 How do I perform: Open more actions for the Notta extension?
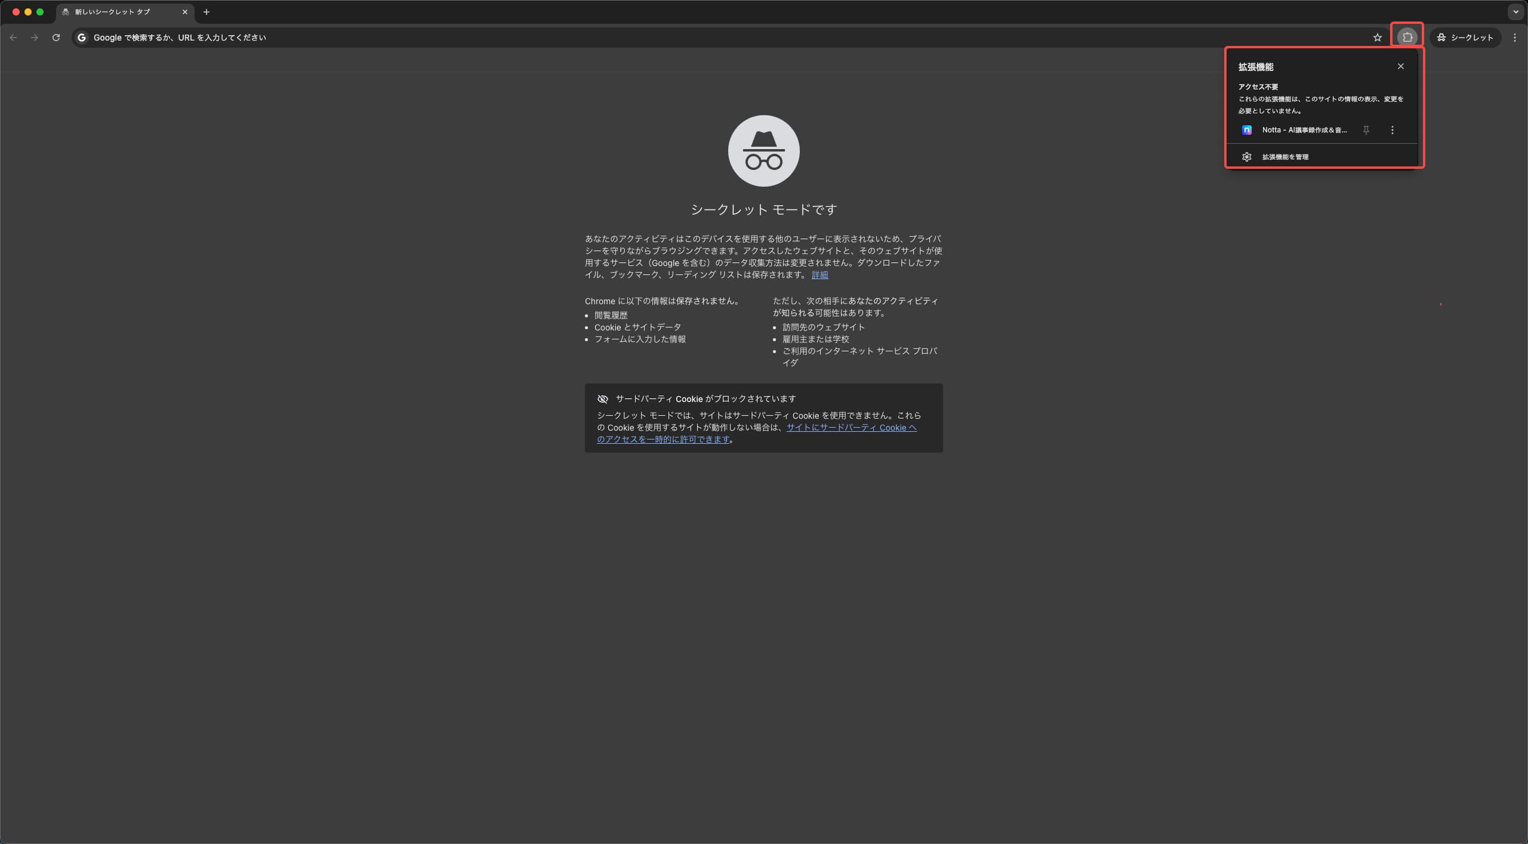[x=1392, y=130]
